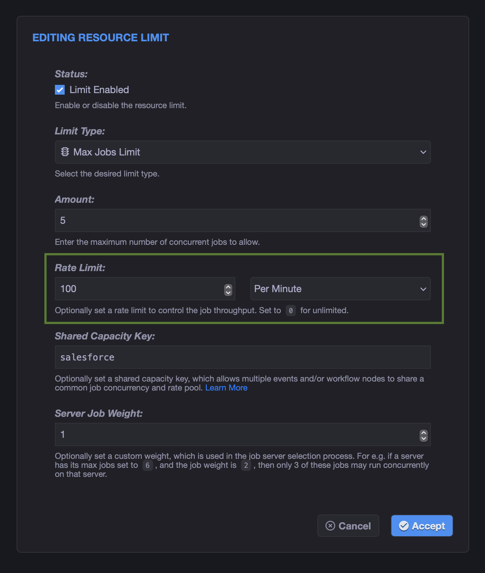Click the Cancel button
The height and width of the screenshot is (573, 485).
coord(348,526)
